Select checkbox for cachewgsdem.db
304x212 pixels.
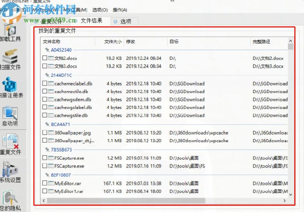click(45, 99)
